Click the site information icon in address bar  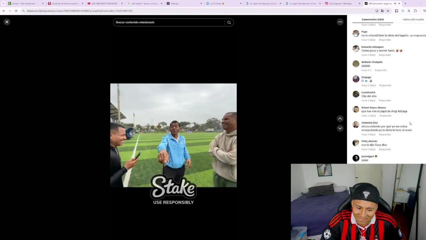point(23,11)
